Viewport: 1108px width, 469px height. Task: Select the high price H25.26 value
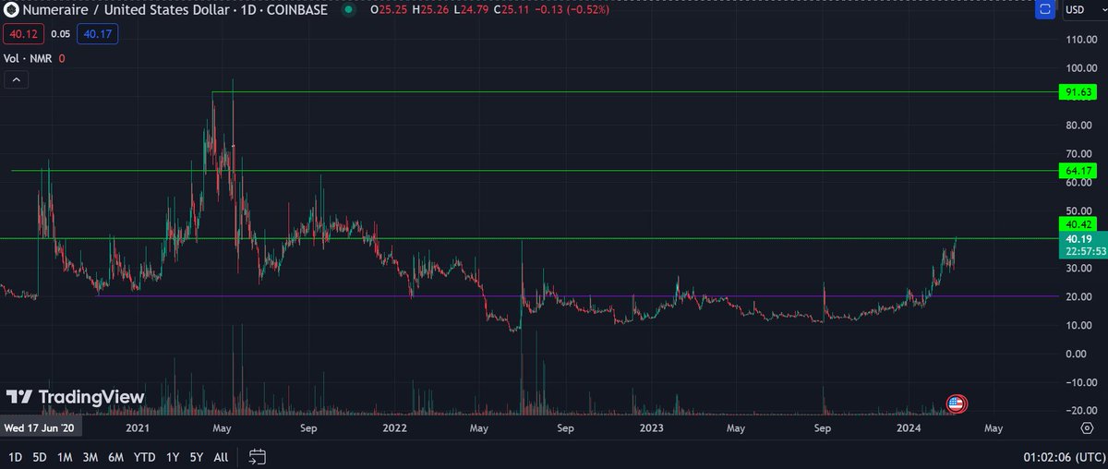[429, 9]
